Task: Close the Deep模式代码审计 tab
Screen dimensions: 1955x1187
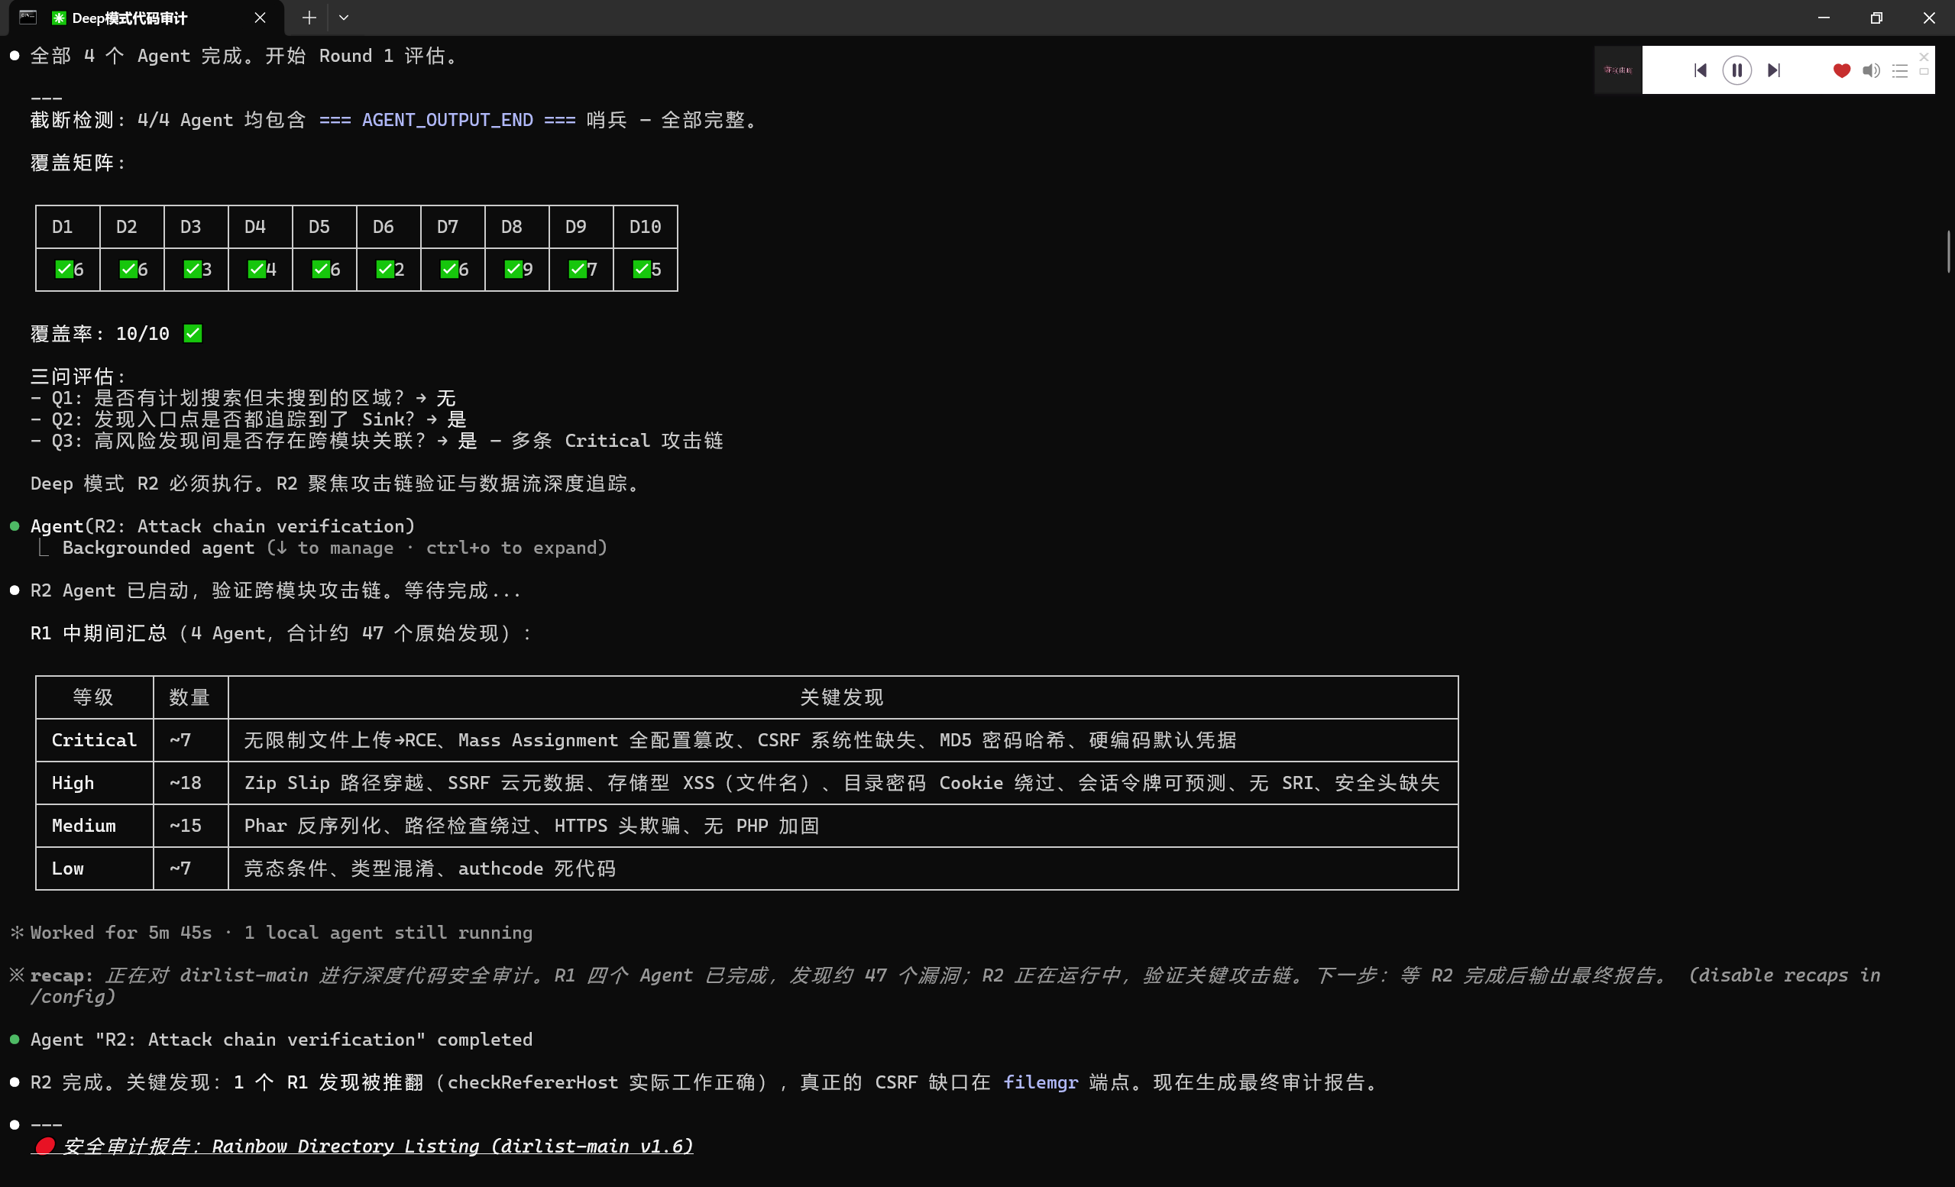Action: point(260,18)
